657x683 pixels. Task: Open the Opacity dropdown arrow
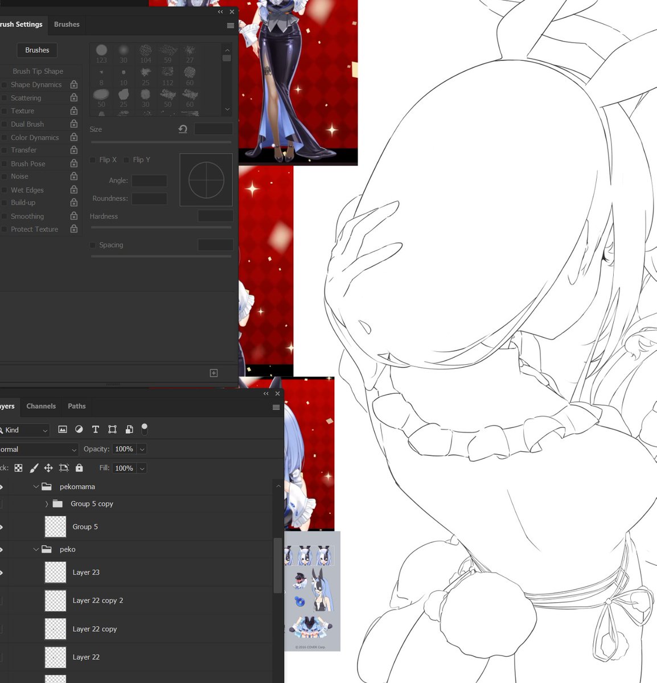tap(142, 449)
